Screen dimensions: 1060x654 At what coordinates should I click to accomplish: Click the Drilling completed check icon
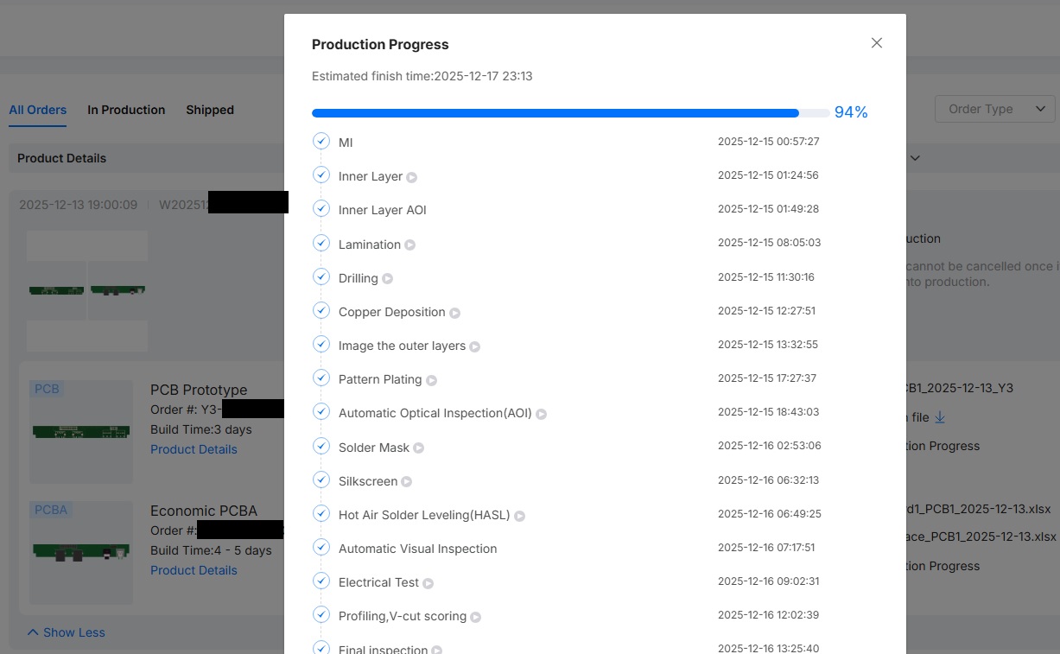click(321, 276)
